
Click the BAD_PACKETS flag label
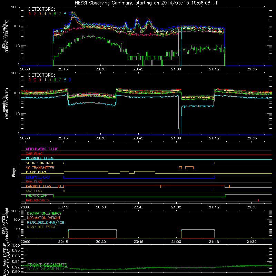(38, 200)
